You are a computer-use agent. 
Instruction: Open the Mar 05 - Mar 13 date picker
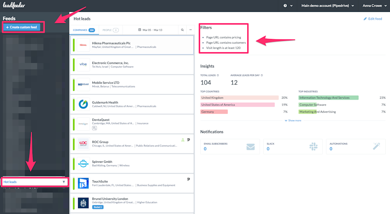[x=150, y=30]
